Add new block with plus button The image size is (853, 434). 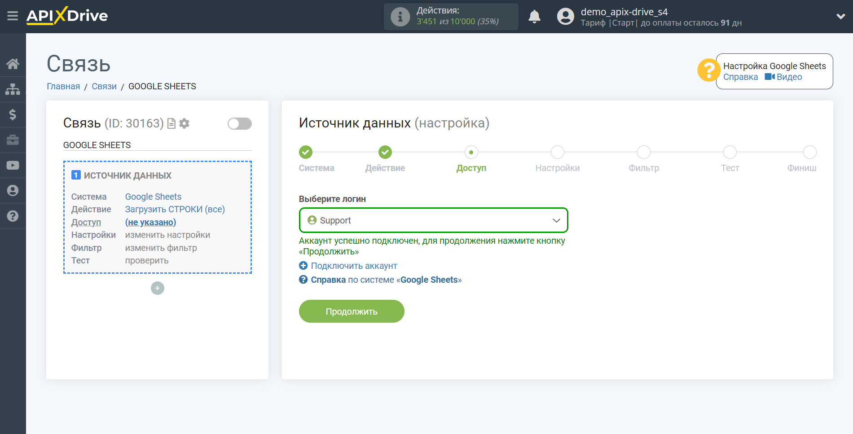coord(158,288)
